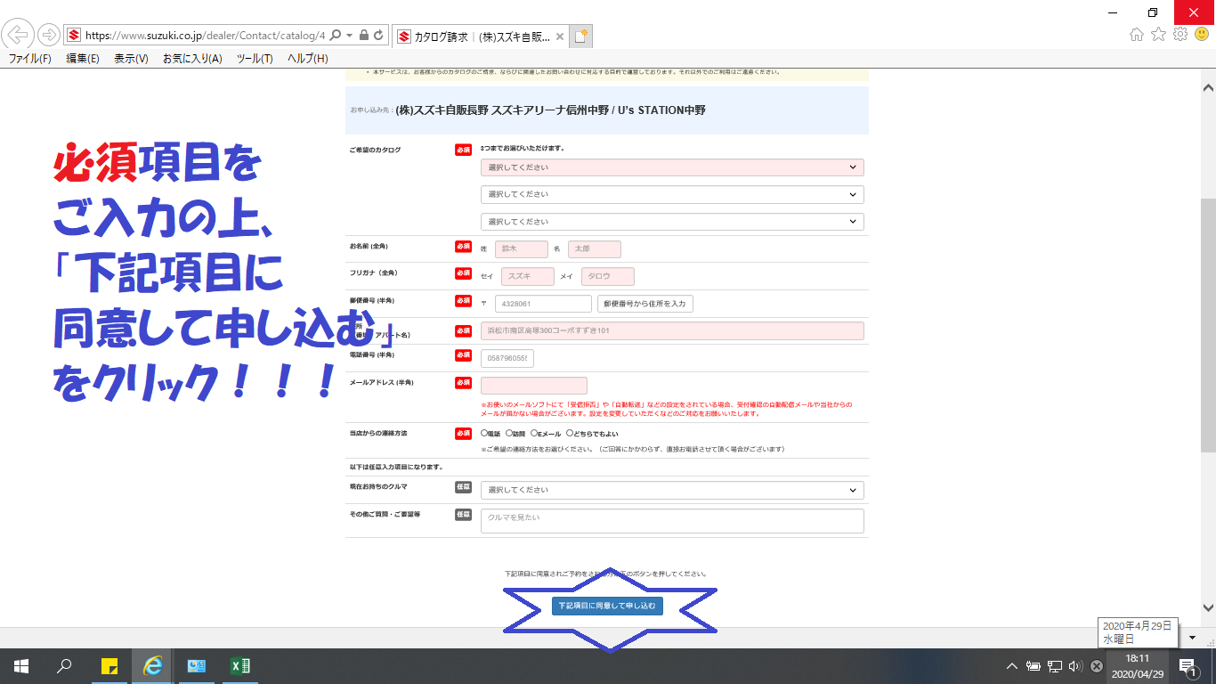Click the Internet Explorer taskbar icon
The height and width of the screenshot is (684, 1216).
(153, 665)
